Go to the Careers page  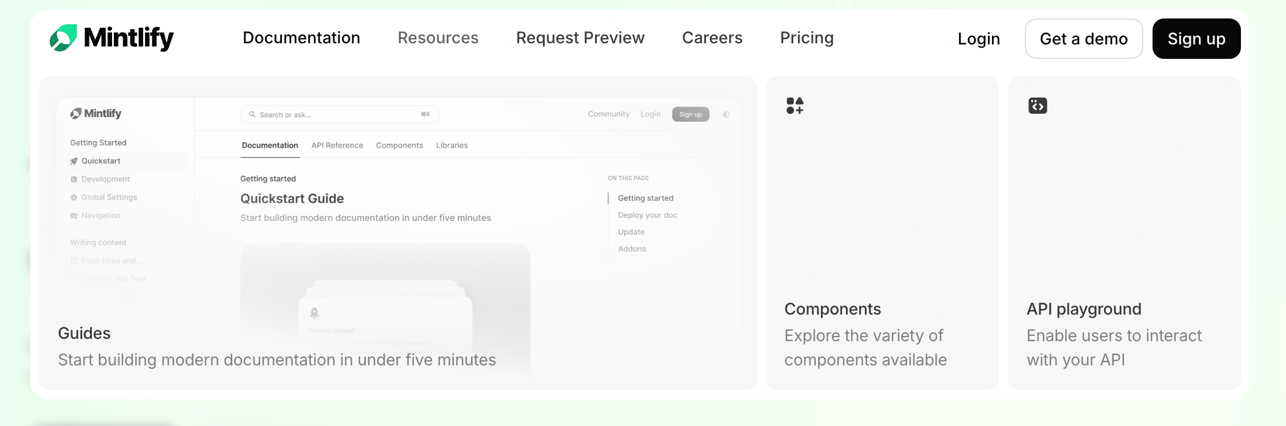pyautogui.click(x=712, y=38)
